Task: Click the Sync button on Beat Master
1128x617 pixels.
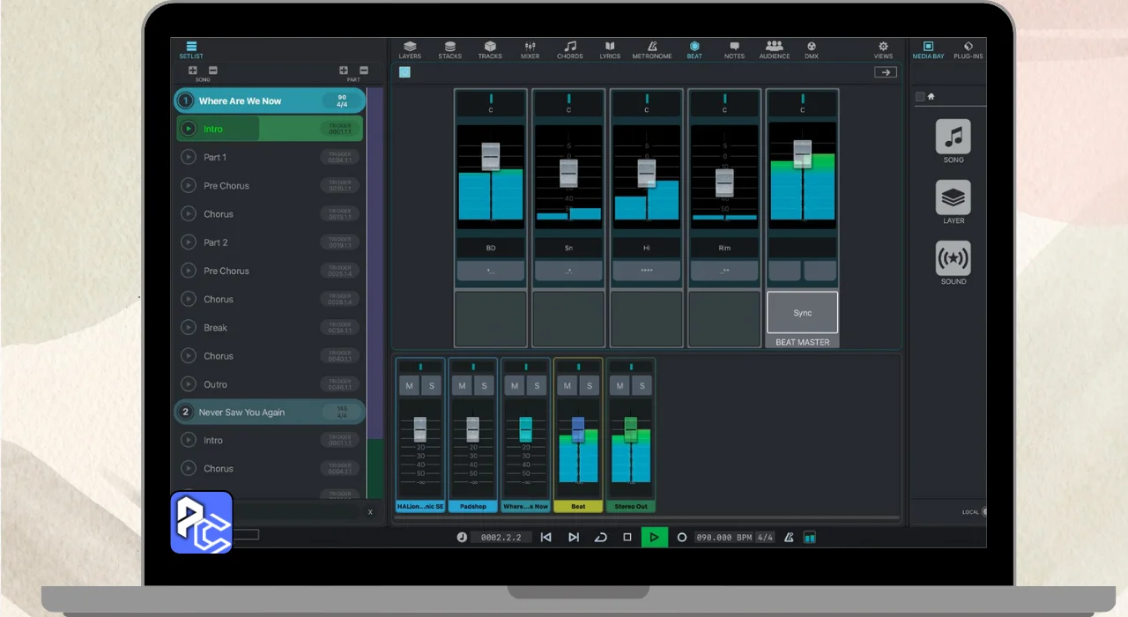Action: pos(802,313)
